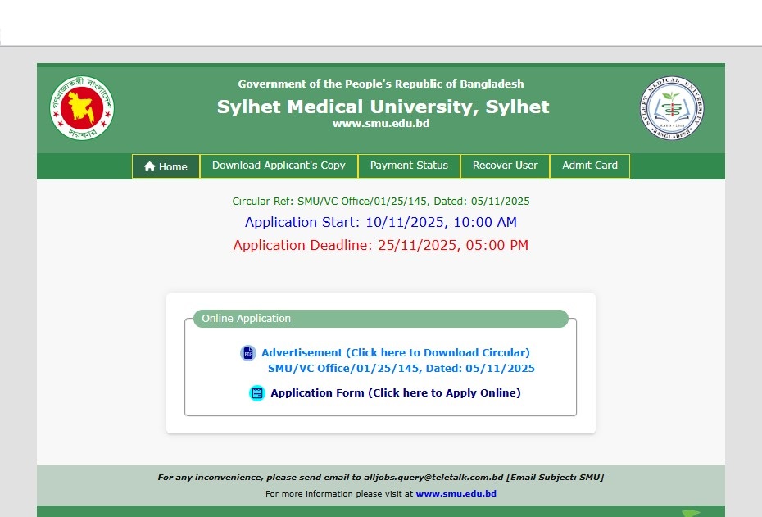762x517 pixels.
Task: Click the red Application Deadline text
Action: click(380, 245)
